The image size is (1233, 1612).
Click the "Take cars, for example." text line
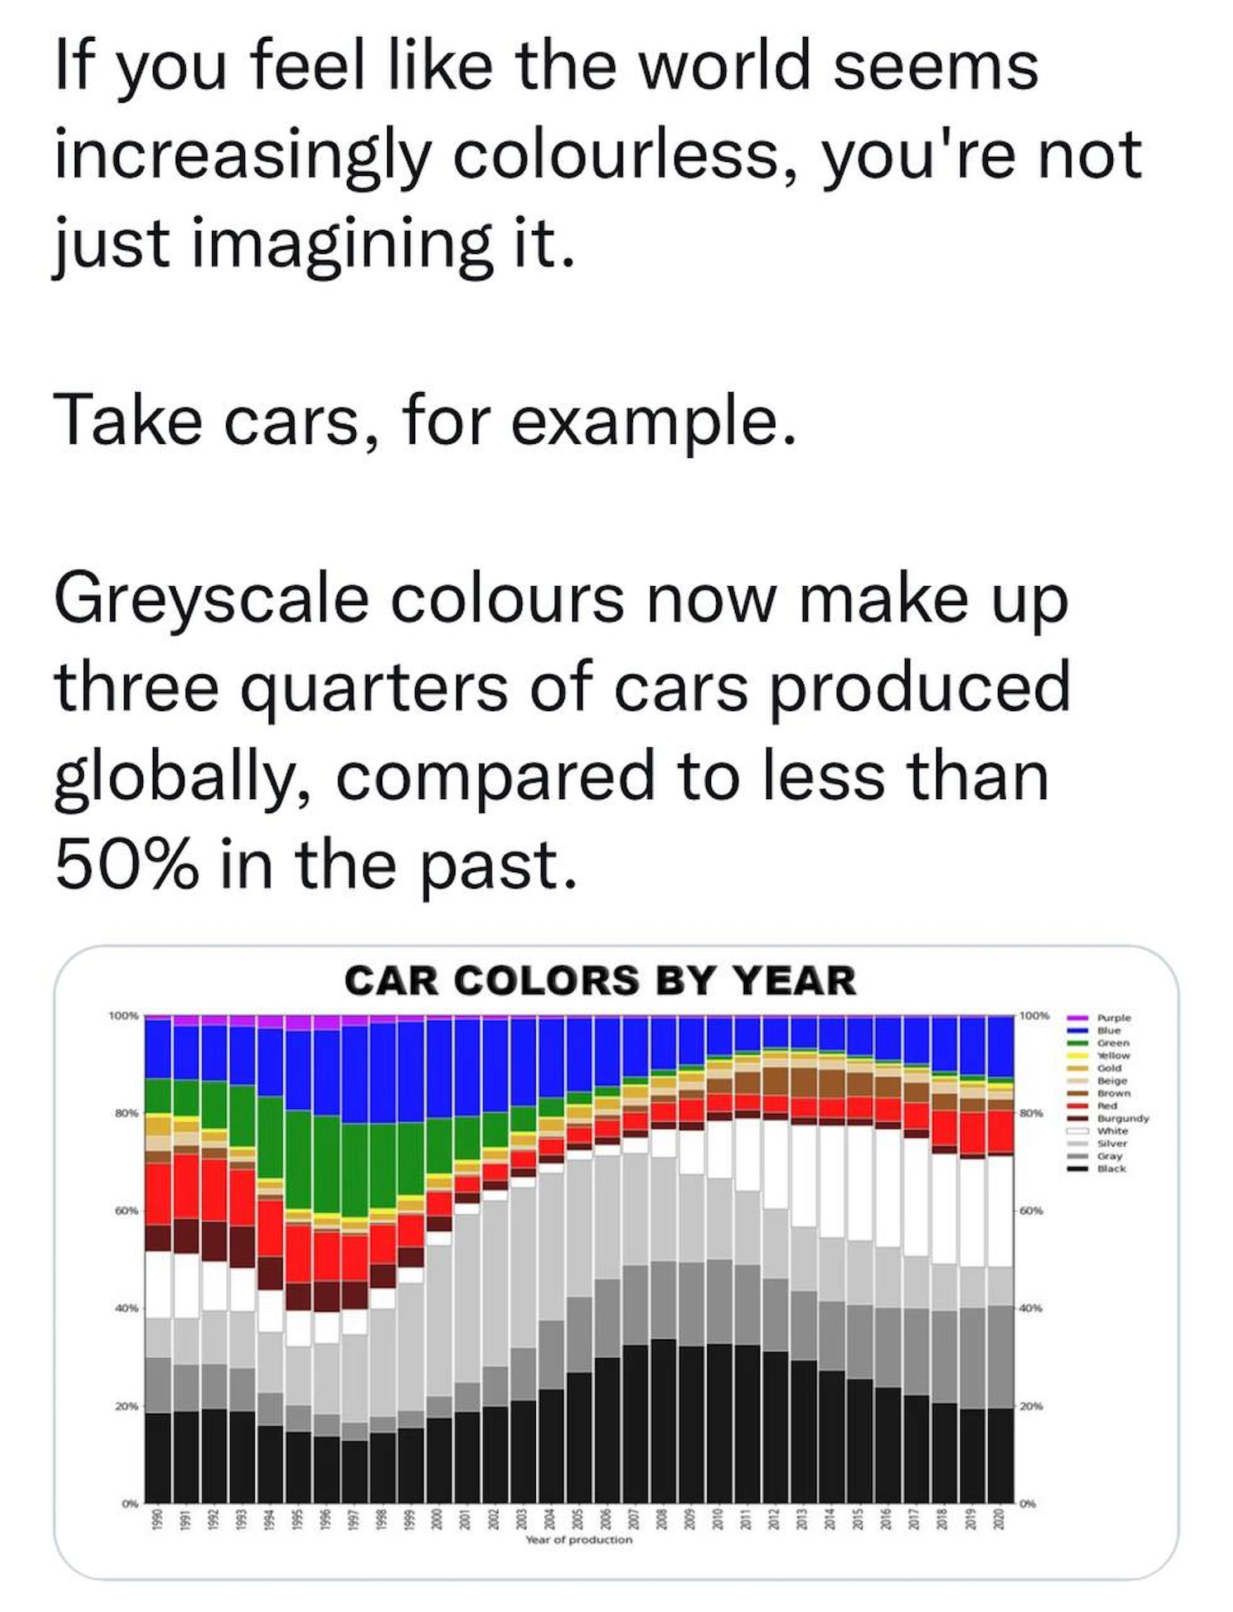(426, 421)
